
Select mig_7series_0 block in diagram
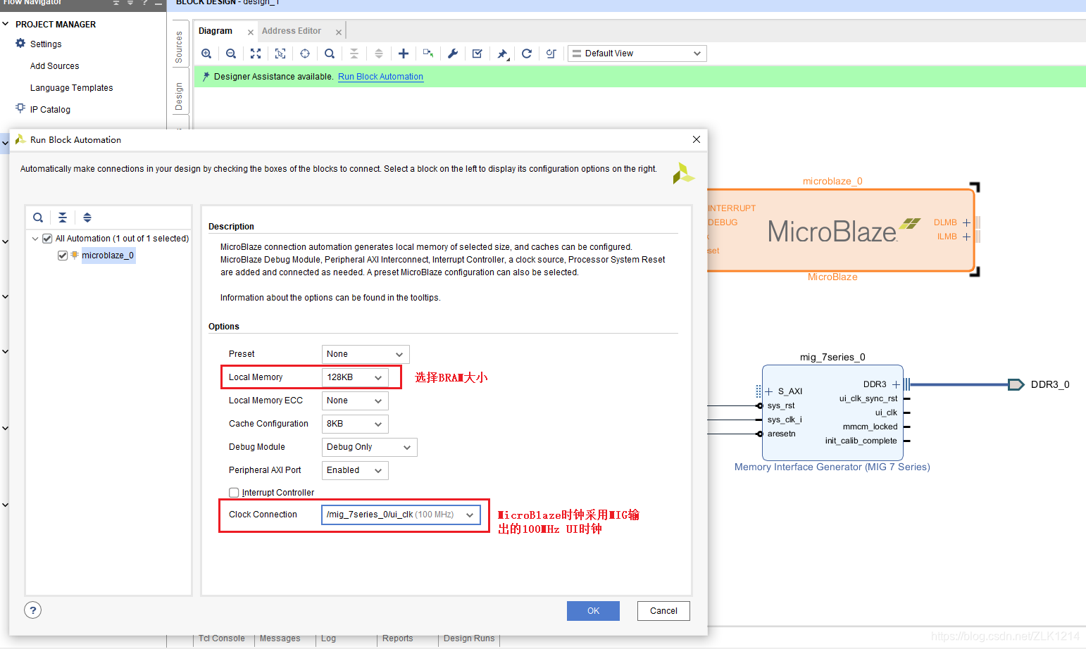[832, 412]
